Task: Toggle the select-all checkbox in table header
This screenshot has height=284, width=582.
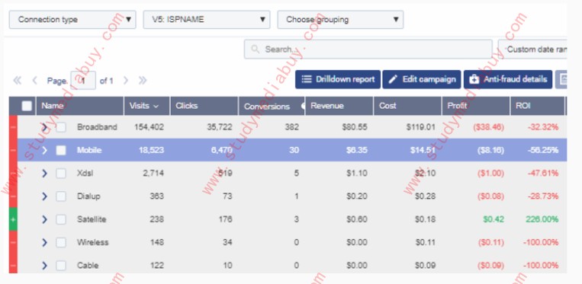Action: (27, 106)
